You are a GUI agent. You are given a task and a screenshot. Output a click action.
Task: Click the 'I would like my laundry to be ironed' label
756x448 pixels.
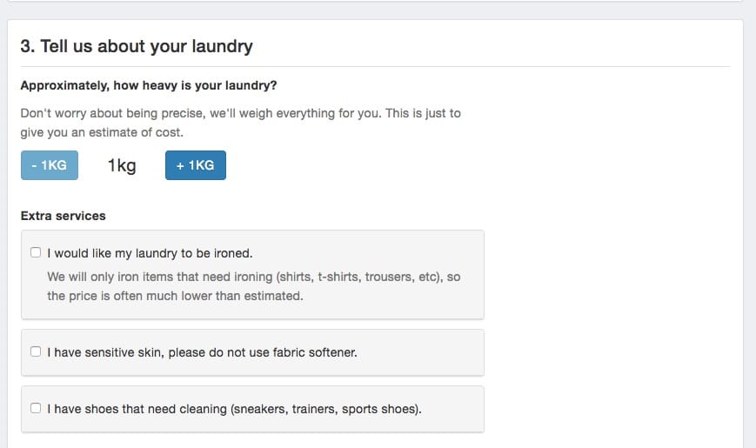pyautogui.click(x=150, y=253)
